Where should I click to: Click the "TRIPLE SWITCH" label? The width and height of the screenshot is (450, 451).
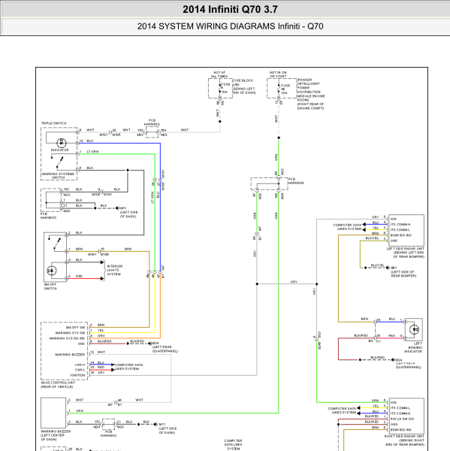[54, 123]
